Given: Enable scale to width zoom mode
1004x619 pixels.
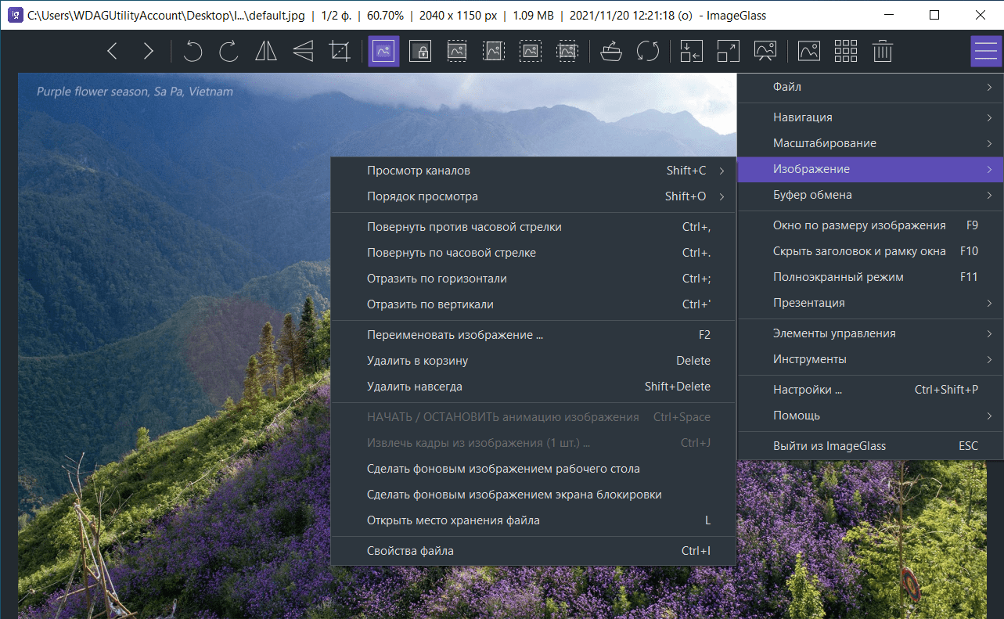Looking at the screenshot, I should point(457,52).
